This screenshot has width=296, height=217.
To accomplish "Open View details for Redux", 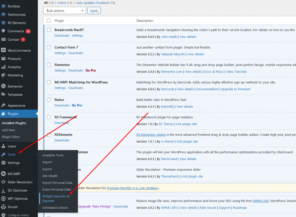I will [185, 107].
